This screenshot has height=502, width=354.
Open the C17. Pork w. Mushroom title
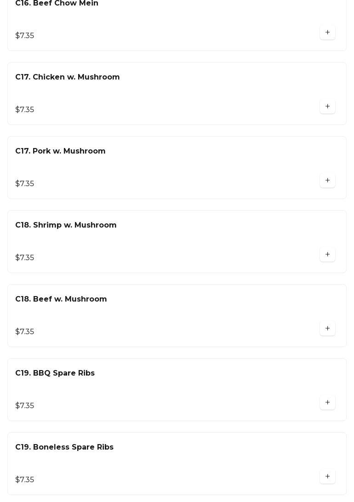click(x=60, y=151)
